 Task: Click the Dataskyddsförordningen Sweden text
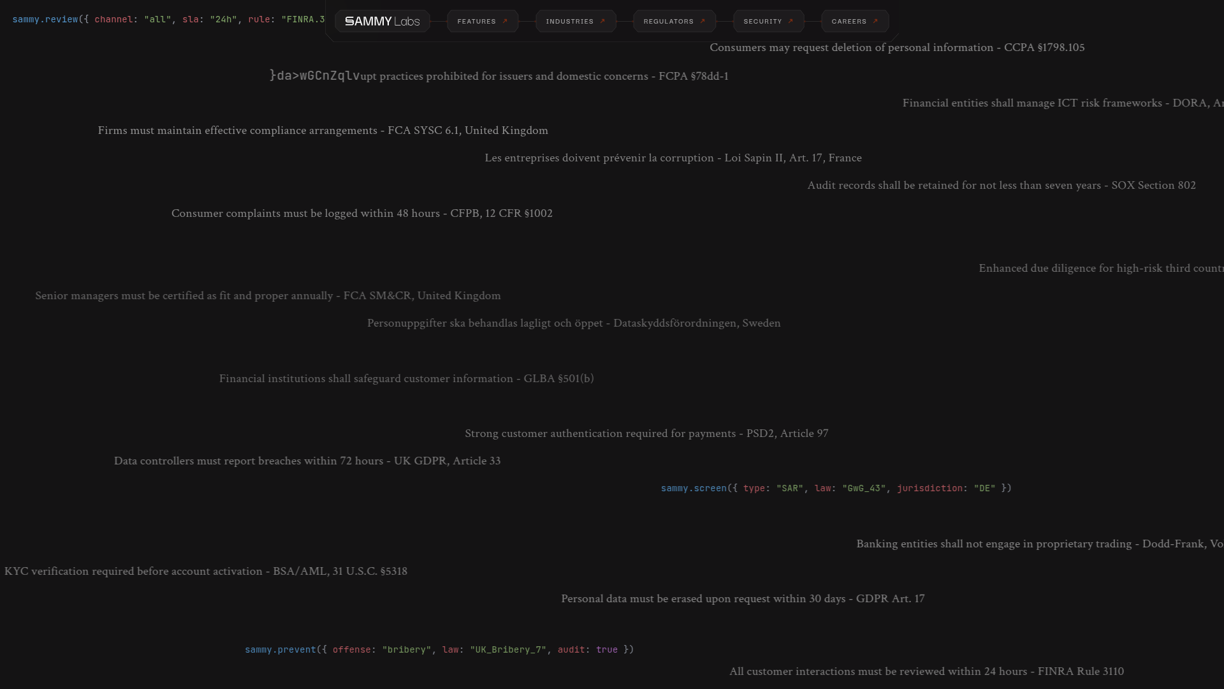pos(574,323)
